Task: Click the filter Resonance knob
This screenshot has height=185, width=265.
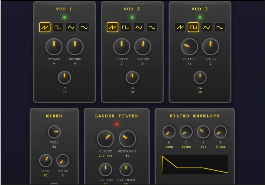Action: click(127, 139)
